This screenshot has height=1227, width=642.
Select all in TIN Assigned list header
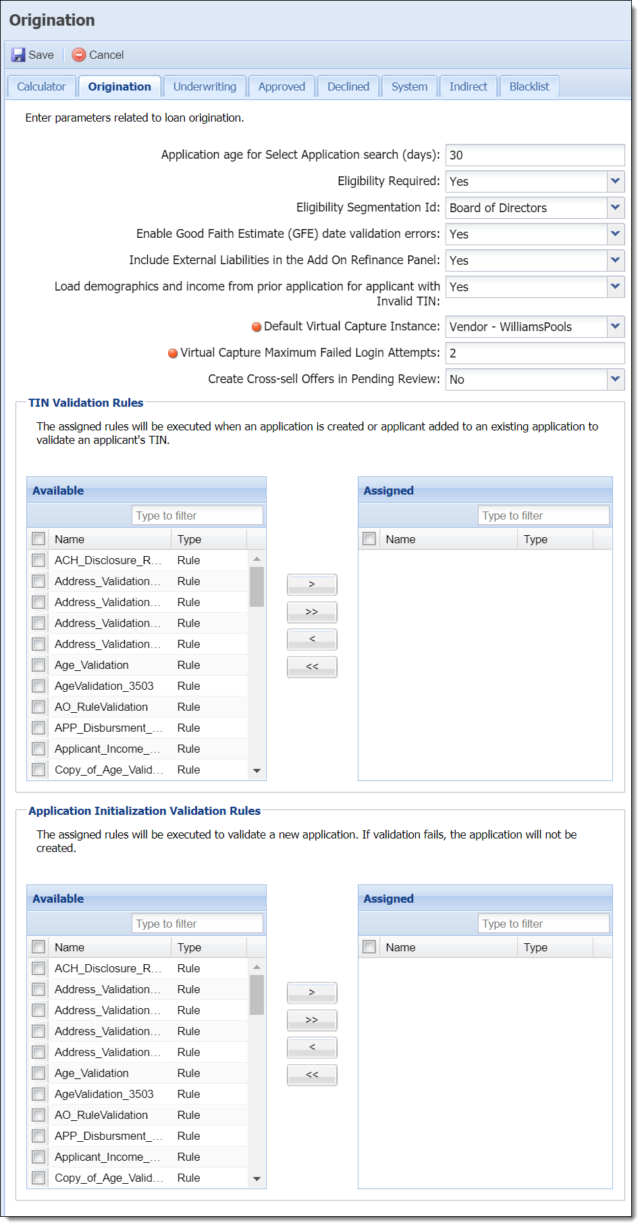point(369,539)
